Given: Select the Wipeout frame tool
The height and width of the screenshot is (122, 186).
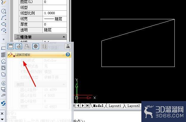Looking at the screenshot, I should click(3, 89).
